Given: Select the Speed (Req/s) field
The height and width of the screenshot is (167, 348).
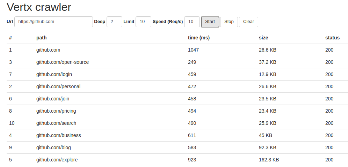Looking at the screenshot, I should point(192,22).
